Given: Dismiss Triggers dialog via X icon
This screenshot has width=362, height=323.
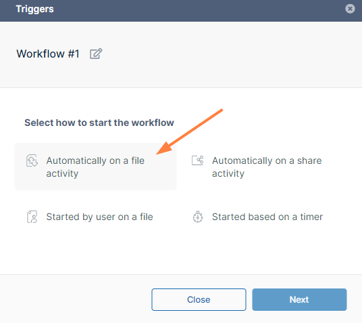Looking at the screenshot, I should 350,9.
